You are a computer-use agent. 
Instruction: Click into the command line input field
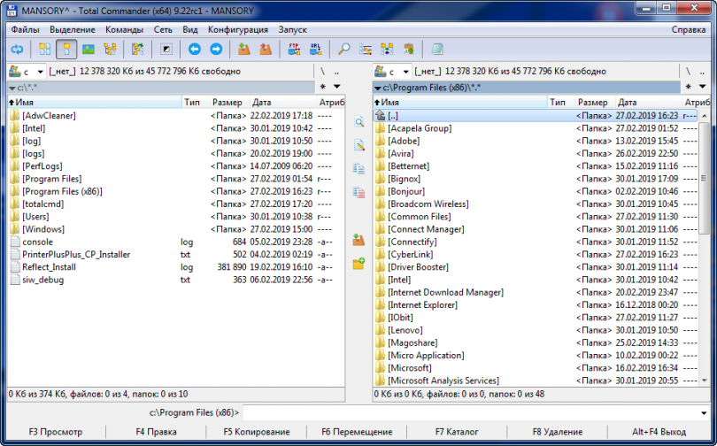[x=471, y=413]
